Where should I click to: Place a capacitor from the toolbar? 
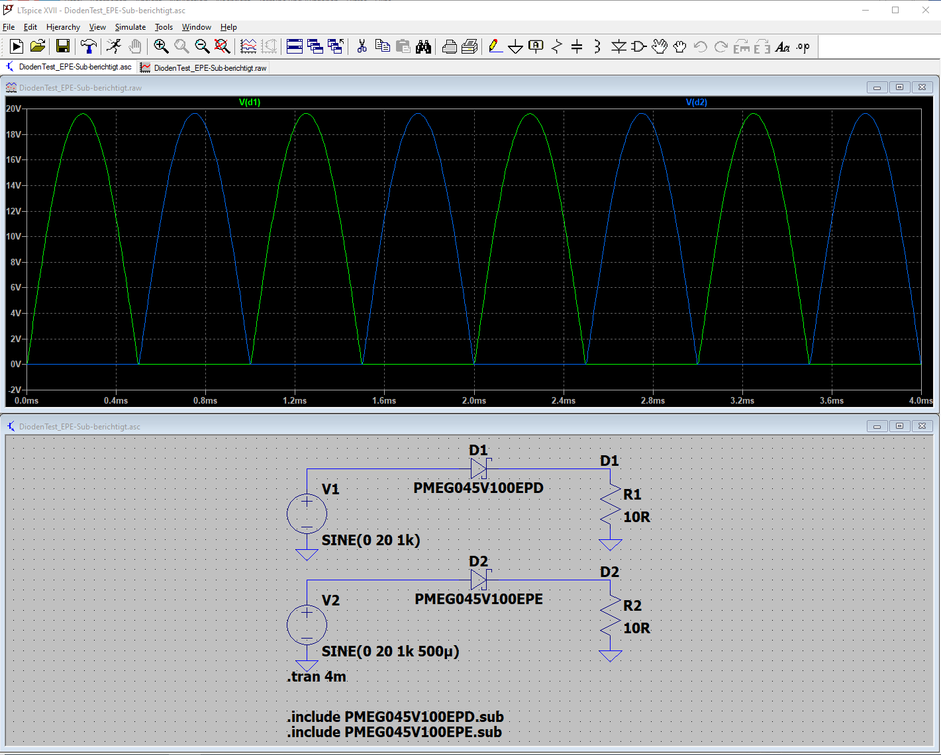pos(576,46)
